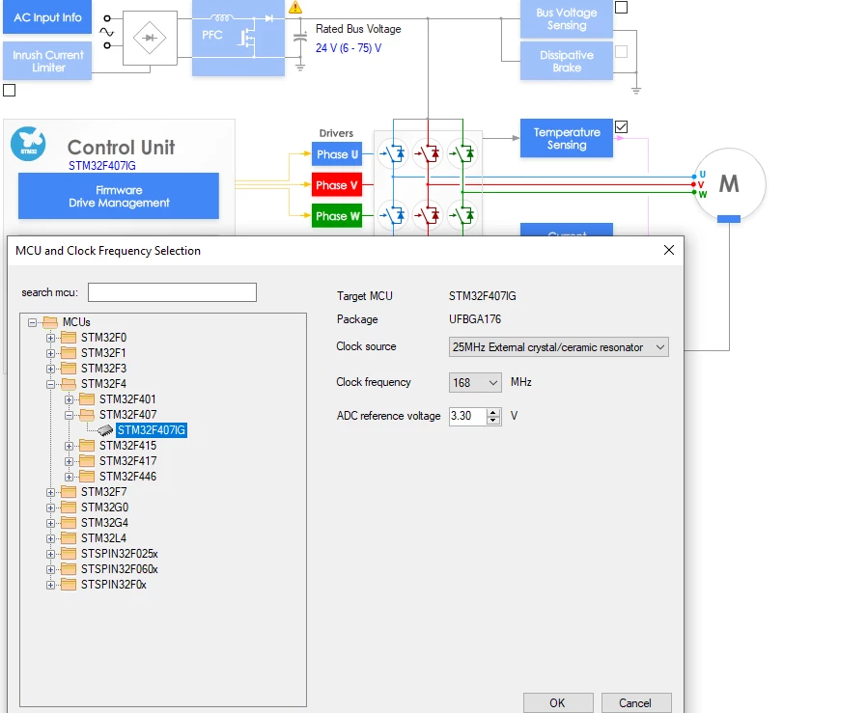Click the STM32F7 folder icon
Screen dimensions: 867x713
pos(69,492)
